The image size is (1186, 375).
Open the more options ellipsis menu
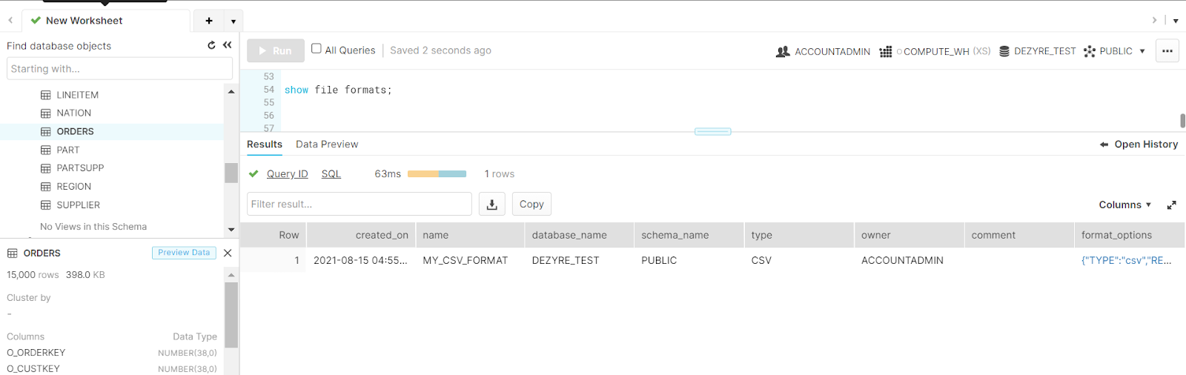tap(1167, 51)
